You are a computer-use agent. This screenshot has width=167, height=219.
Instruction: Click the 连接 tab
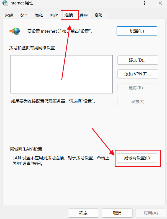tap(69, 15)
